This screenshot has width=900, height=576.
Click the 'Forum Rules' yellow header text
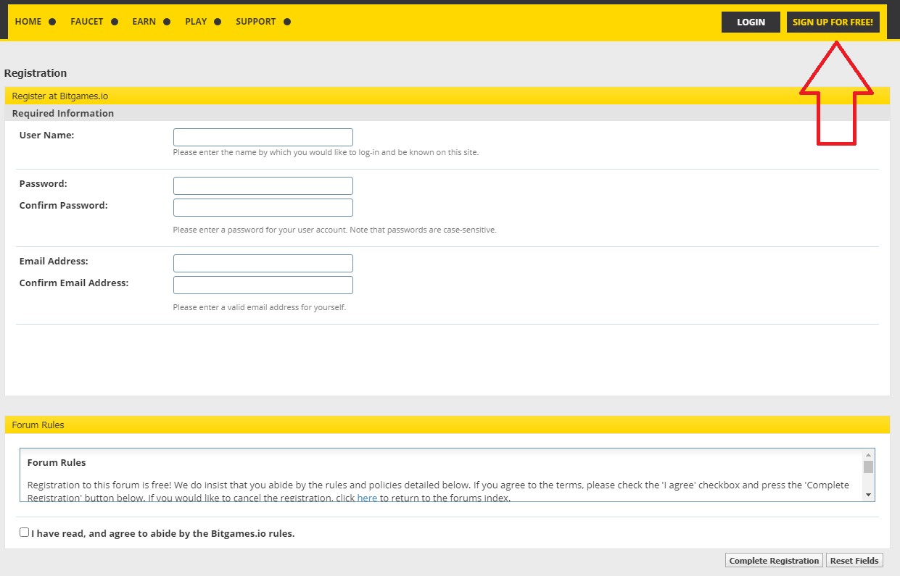tap(38, 425)
